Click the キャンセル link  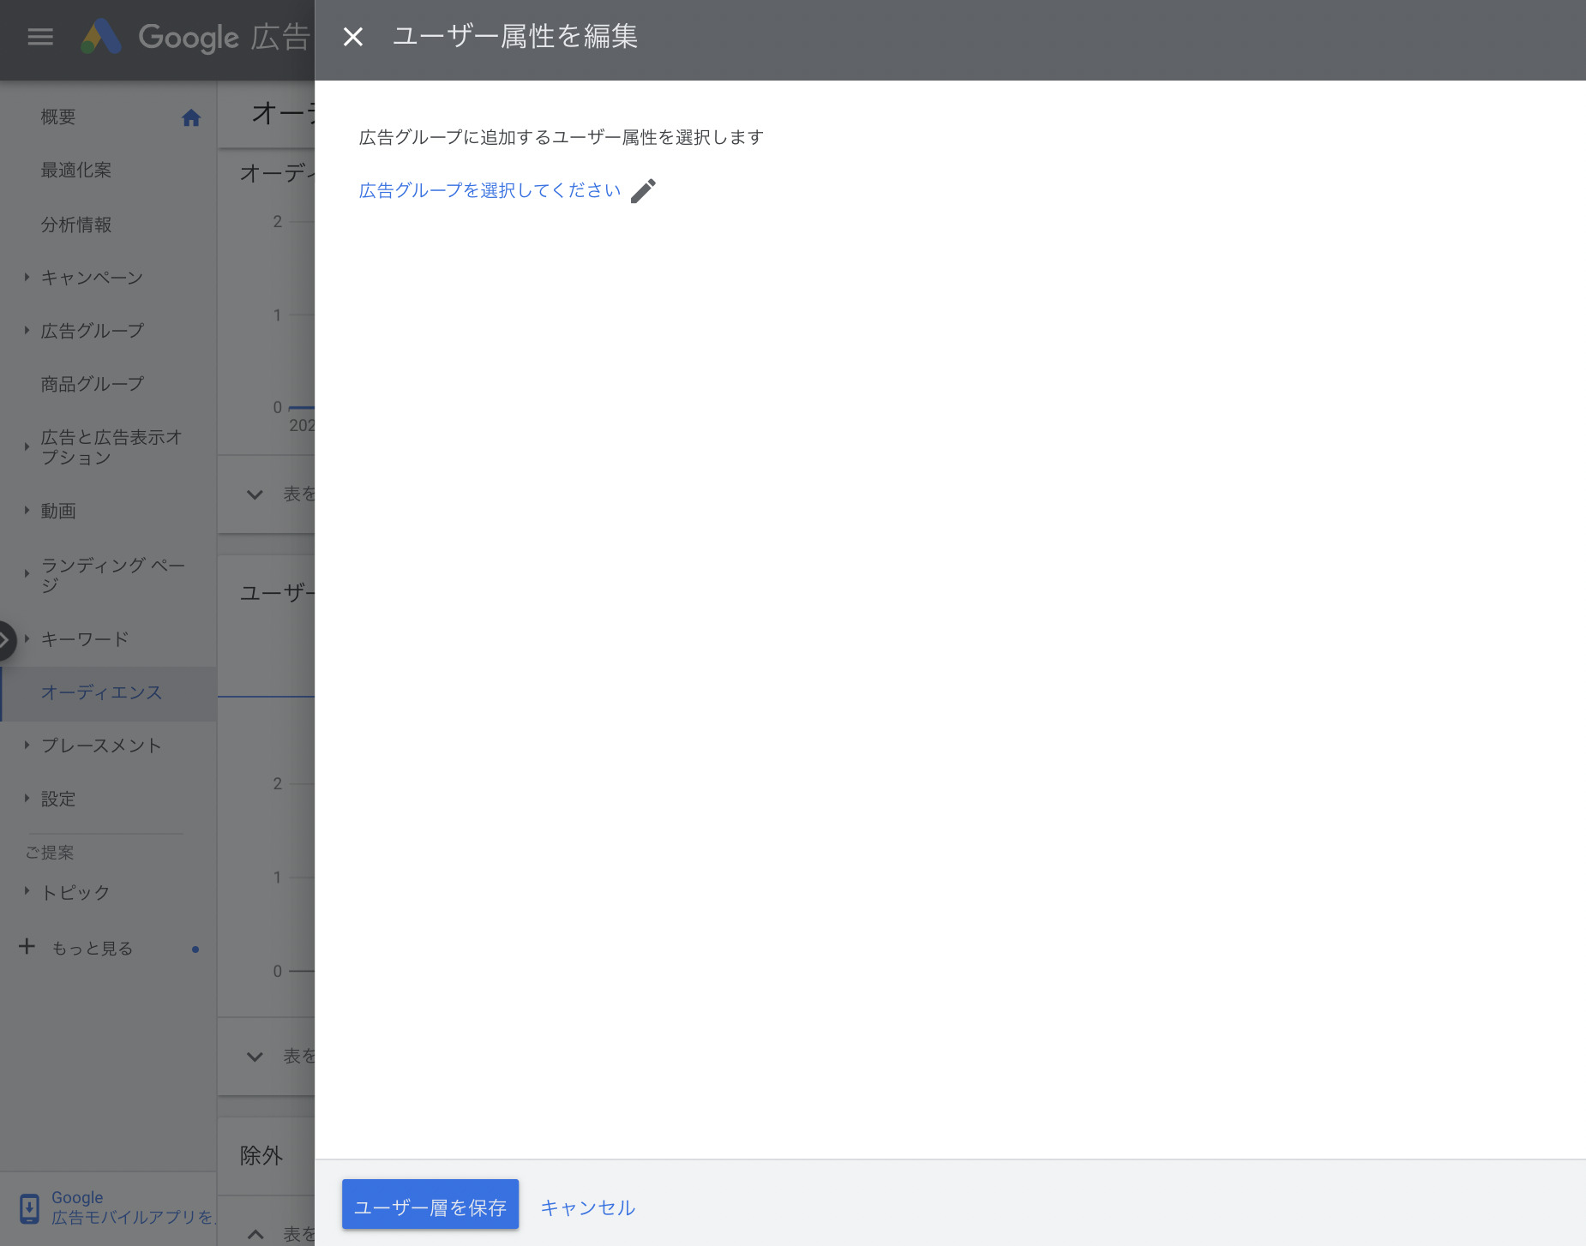[587, 1206]
